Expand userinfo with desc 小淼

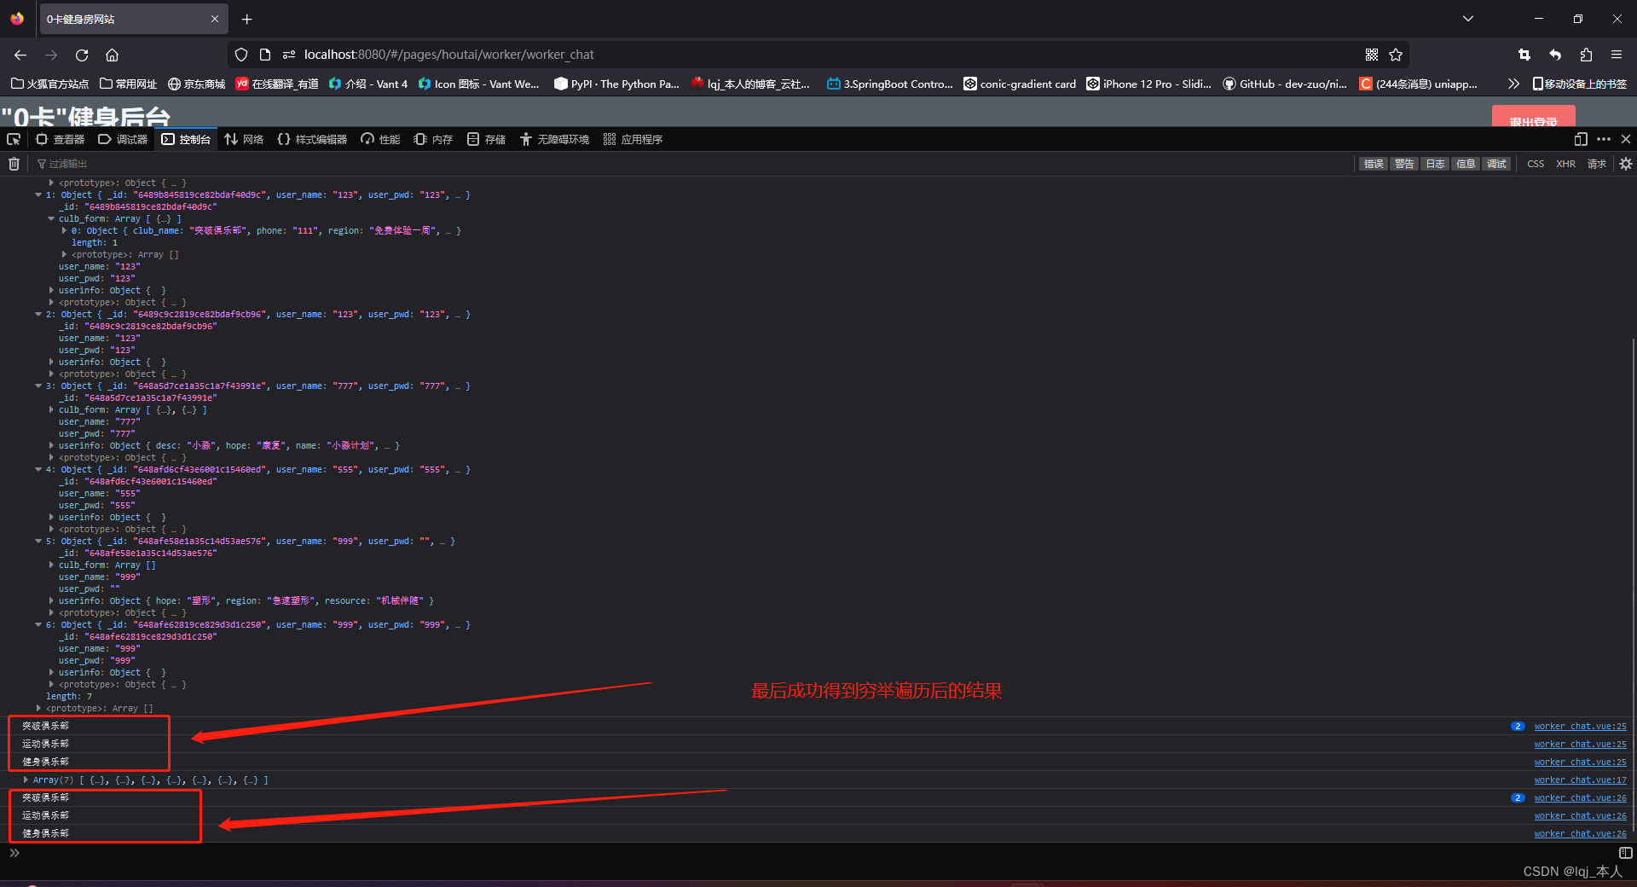click(x=51, y=446)
